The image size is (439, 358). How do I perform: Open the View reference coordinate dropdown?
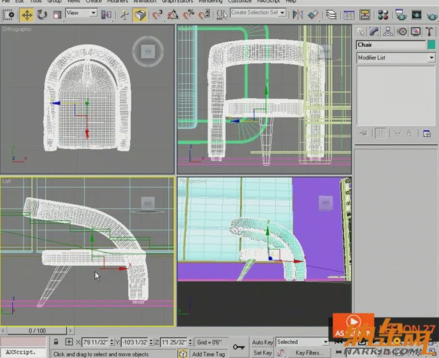82,13
